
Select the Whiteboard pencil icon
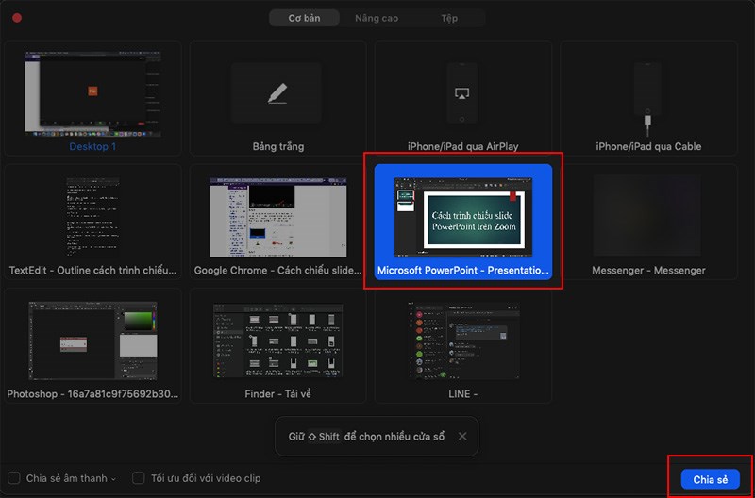[x=277, y=93]
